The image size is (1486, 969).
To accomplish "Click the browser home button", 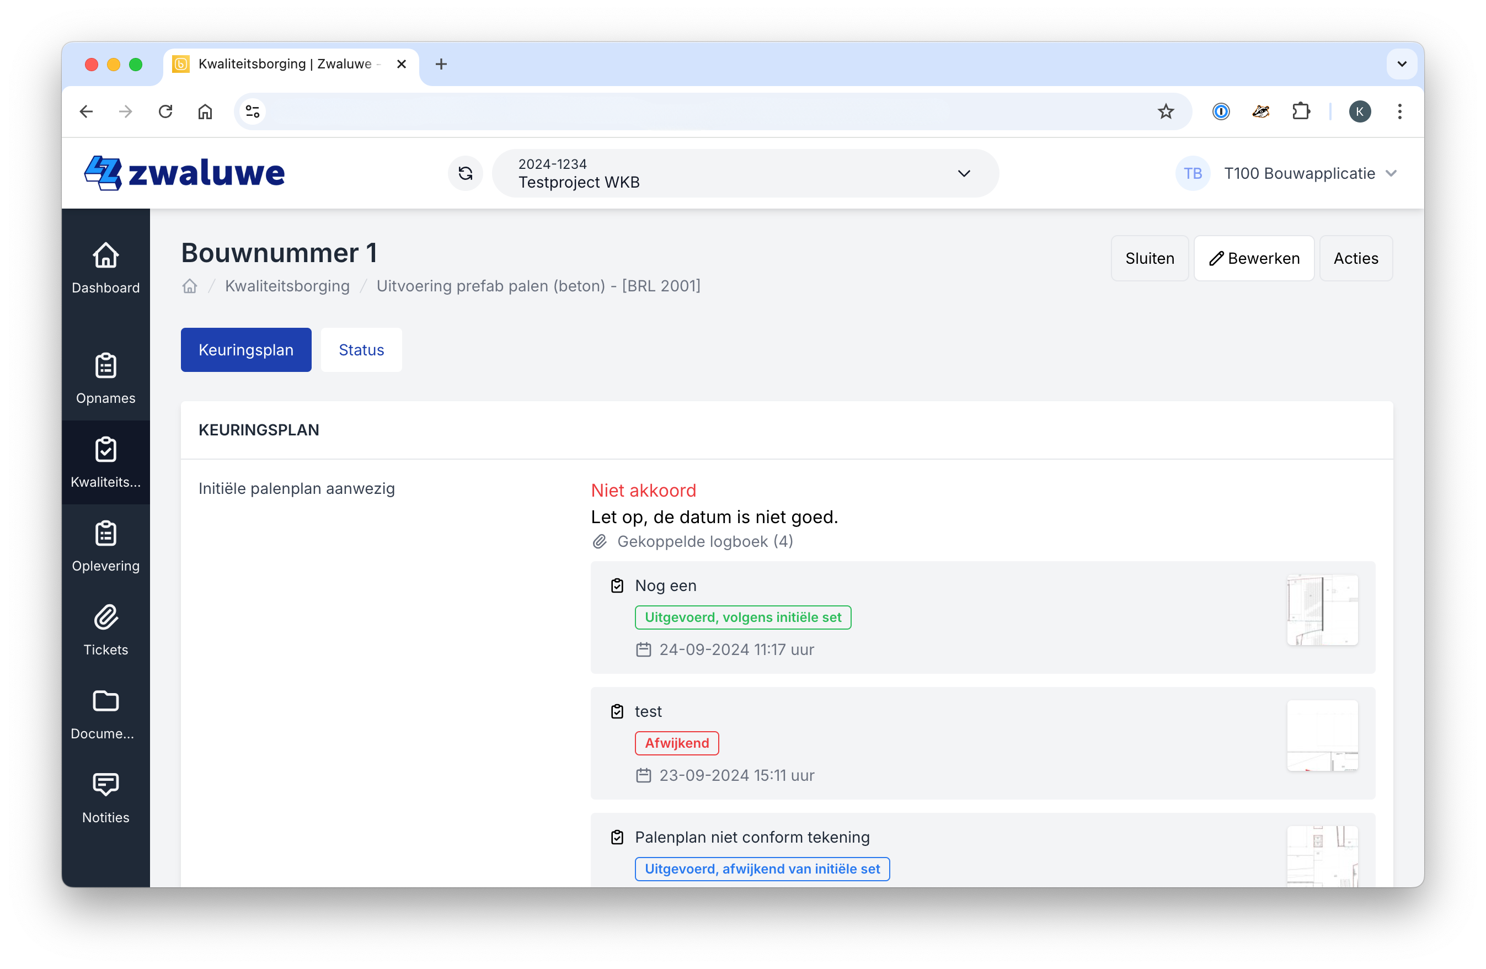I will coord(205,111).
